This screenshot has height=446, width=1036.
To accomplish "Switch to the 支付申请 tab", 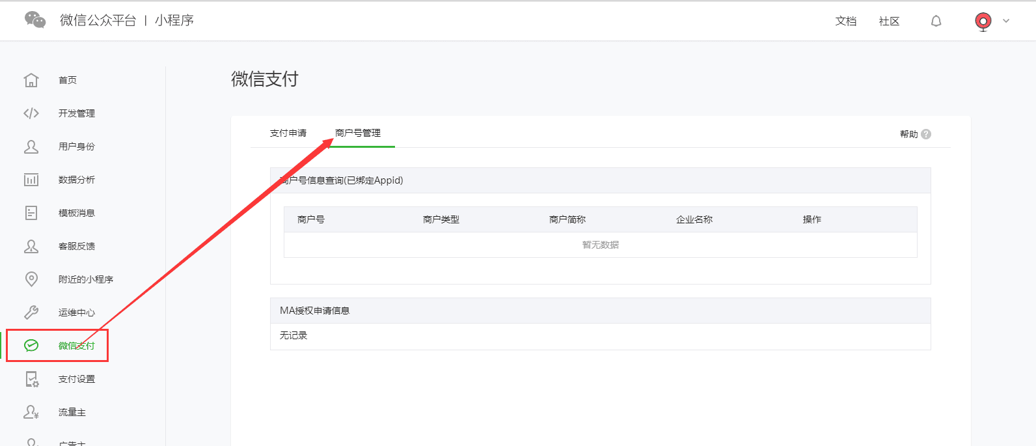I will click(288, 133).
